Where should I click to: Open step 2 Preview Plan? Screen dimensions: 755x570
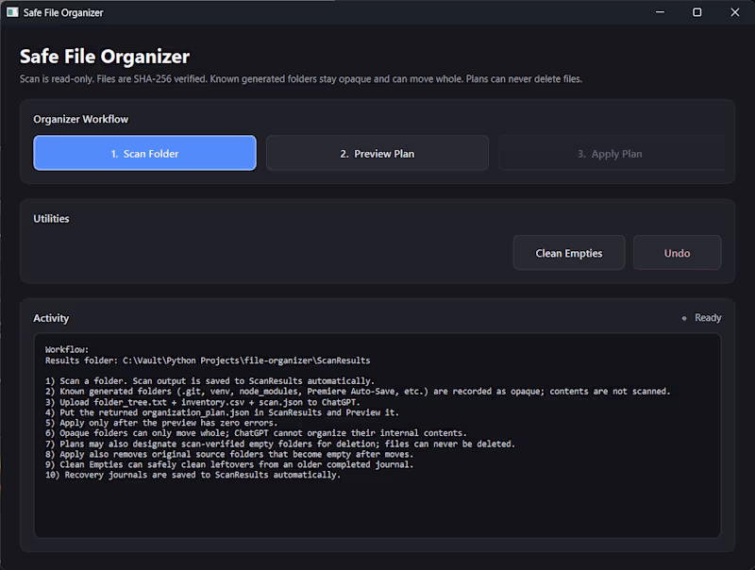[377, 153]
